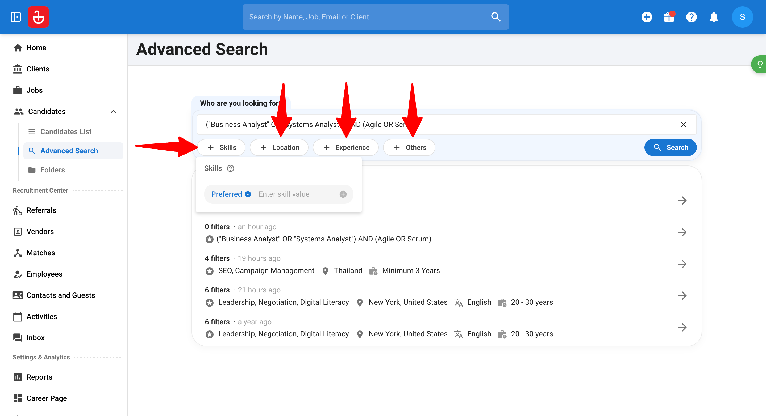Viewport: 766px width, 416px height.
Task: Open Activities in sidebar
Action: [x=42, y=317]
